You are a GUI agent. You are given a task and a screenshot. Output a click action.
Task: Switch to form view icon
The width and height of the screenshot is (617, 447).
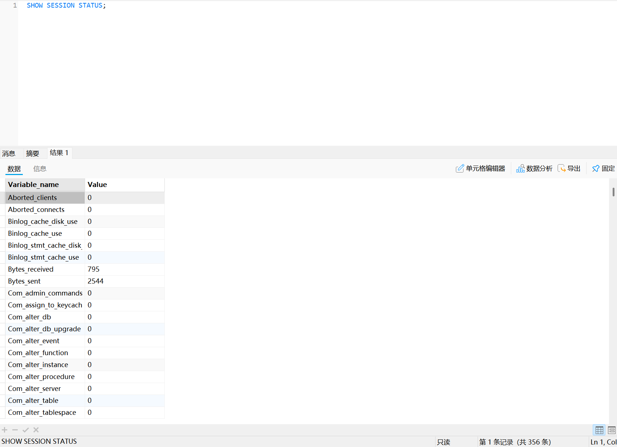(x=612, y=430)
